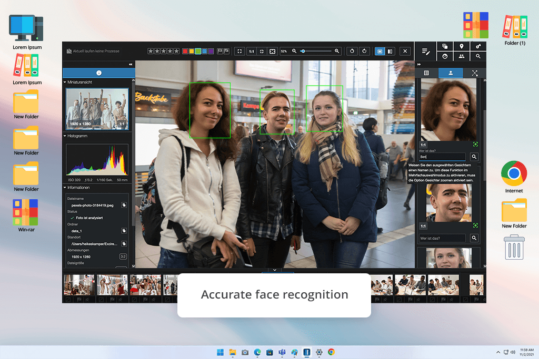Click 1:1 button under the woman's face
This screenshot has height=359, width=539.
[423, 145]
